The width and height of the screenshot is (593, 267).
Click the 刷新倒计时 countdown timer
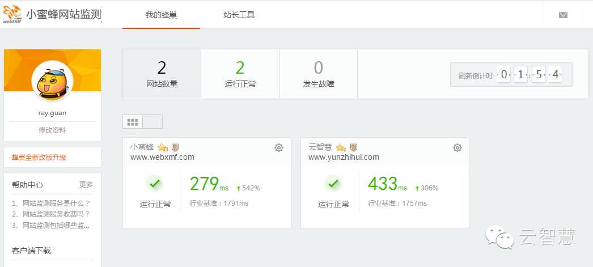coord(511,75)
